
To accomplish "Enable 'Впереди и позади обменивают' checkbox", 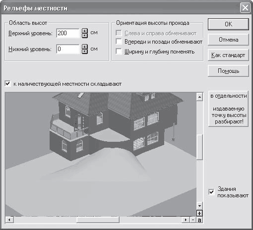I will (119, 42).
